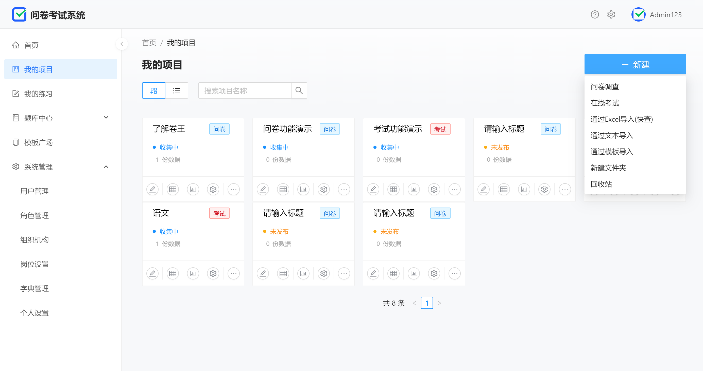Open 我的项目 sidebar item
703x371 pixels.
[61, 69]
